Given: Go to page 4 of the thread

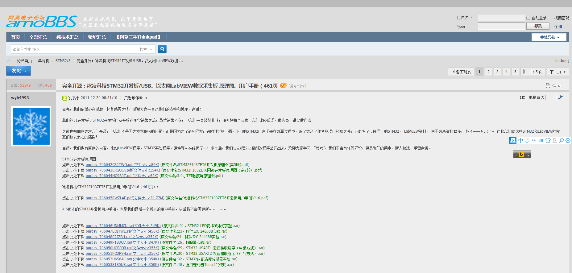Looking at the screenshot, I should 506,72.
